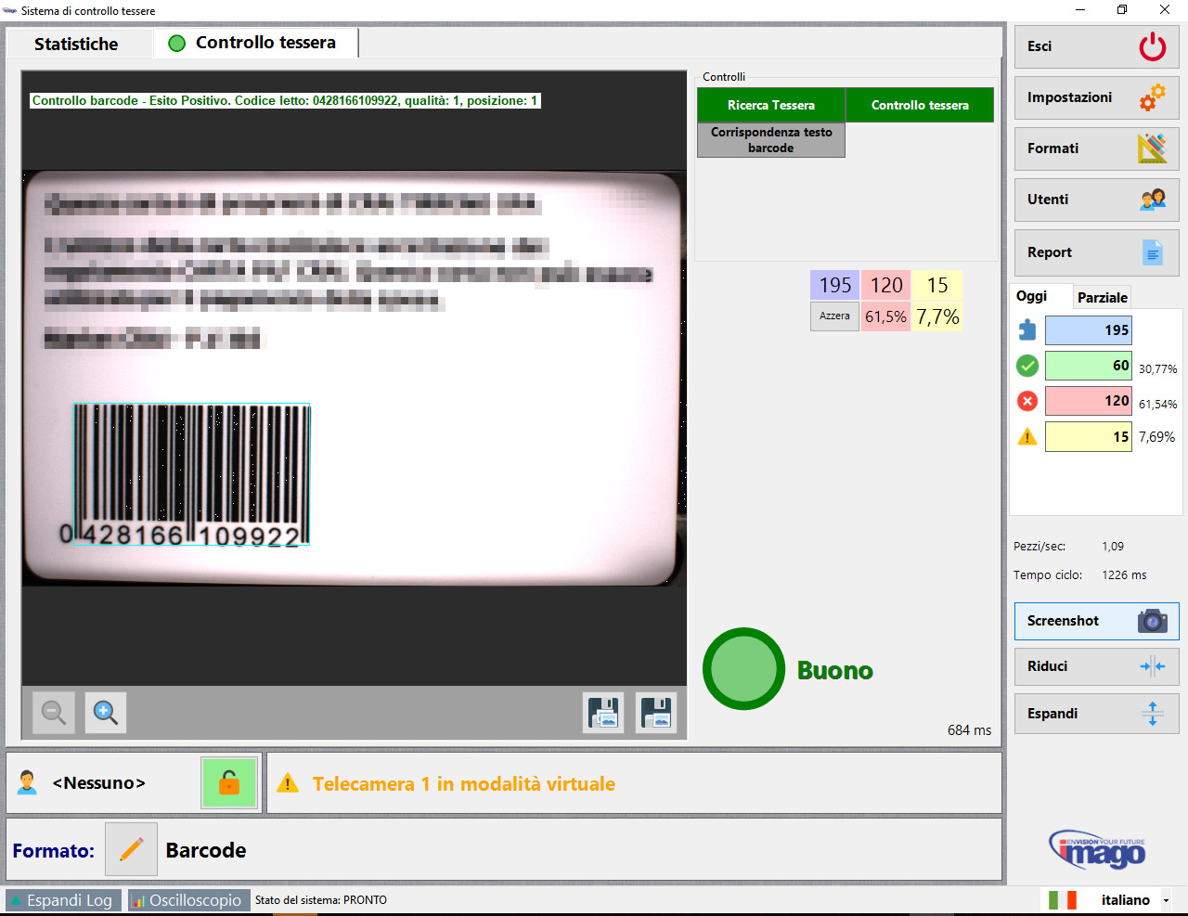Switch to the Statistiche tab
Image resolution: width=1188 pixels, height=916 pixels.
77,44
